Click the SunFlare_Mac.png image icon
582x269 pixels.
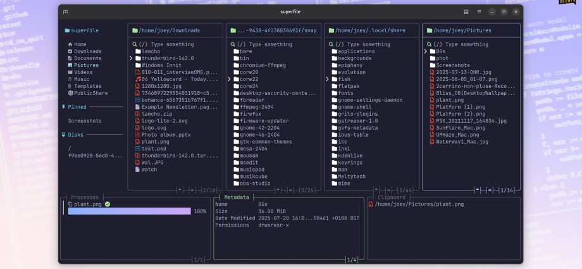[x=432, y=128]
